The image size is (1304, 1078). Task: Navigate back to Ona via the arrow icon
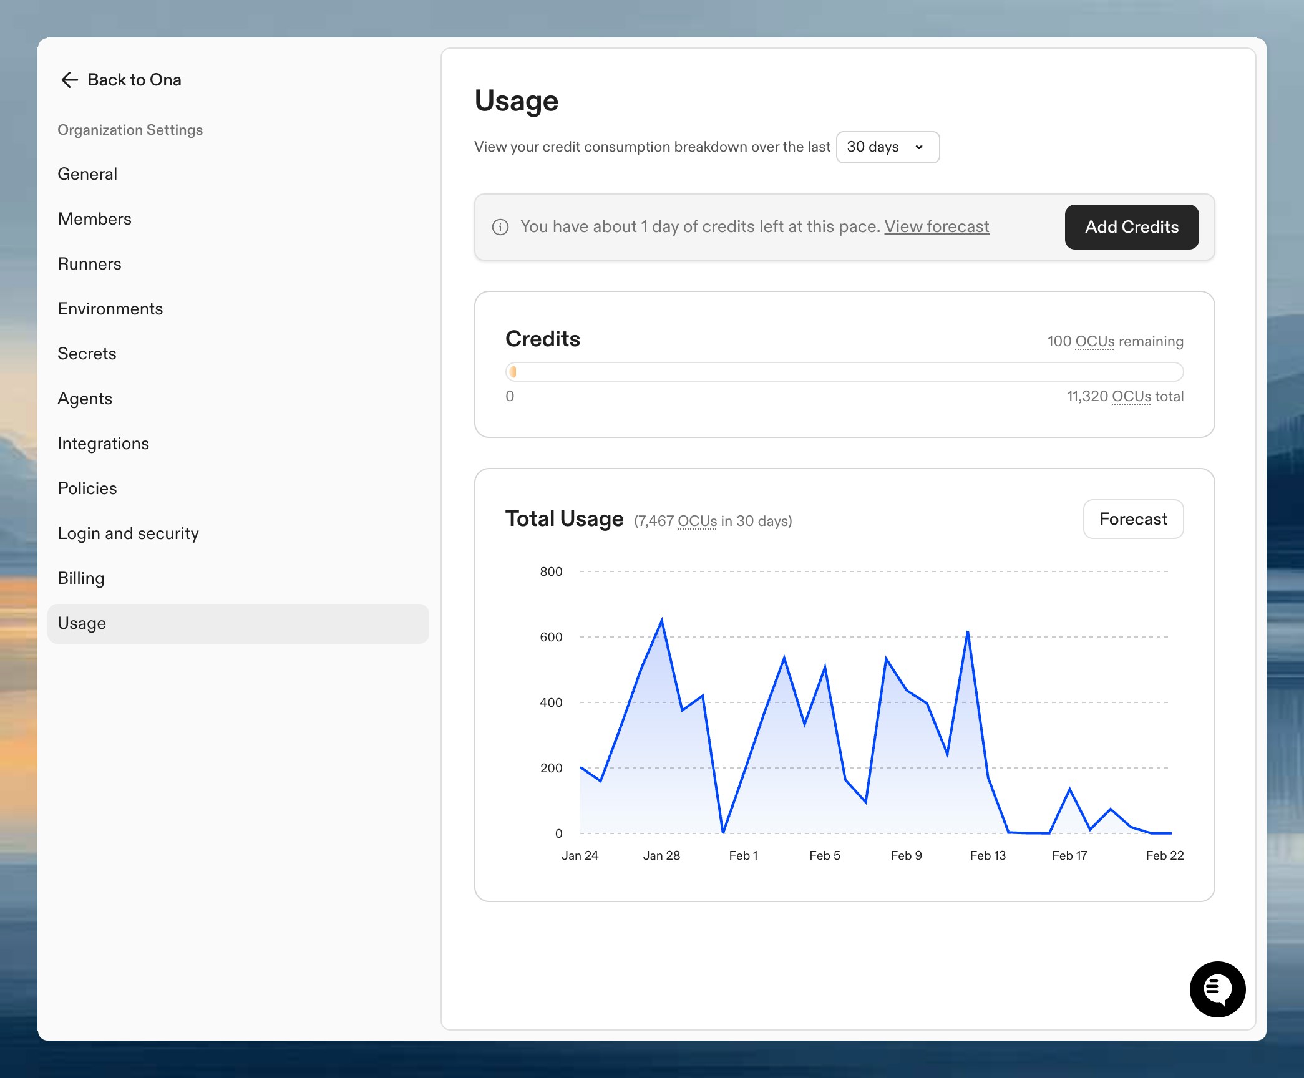(69, 80)
